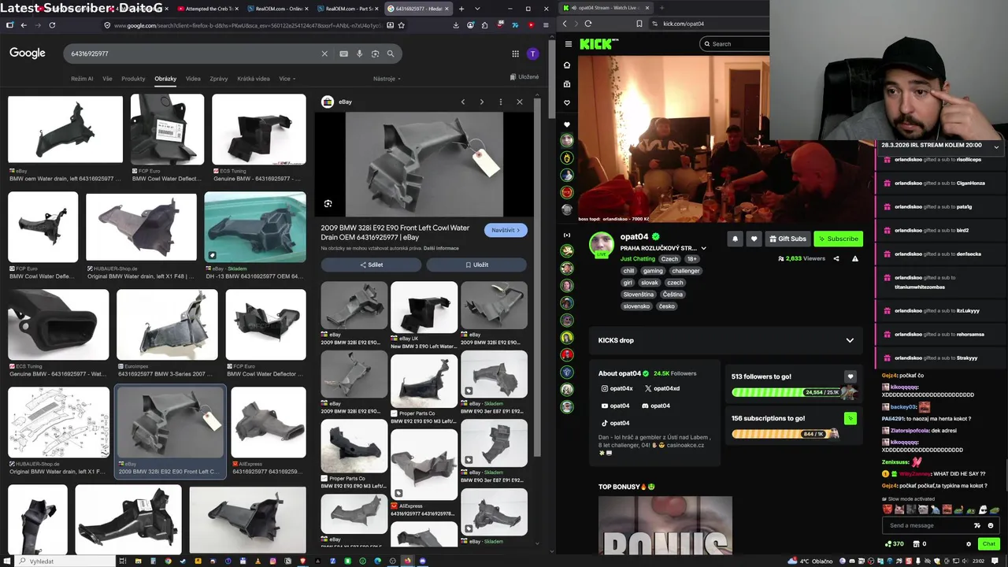Screen dimensions: 1008x567
Task: Open the Google account avatar T
Action: click(533, 54)
